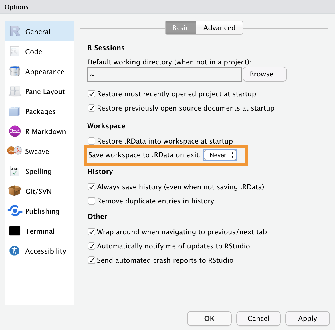Switch to the Basic tab

tap(181, 28)
